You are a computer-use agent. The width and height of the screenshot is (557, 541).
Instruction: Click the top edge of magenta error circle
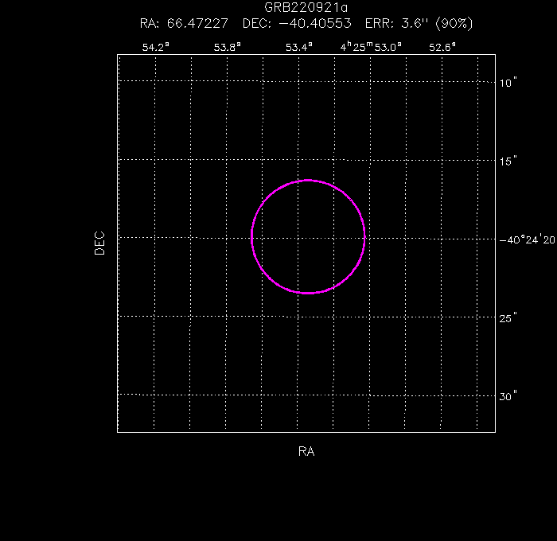308,181
